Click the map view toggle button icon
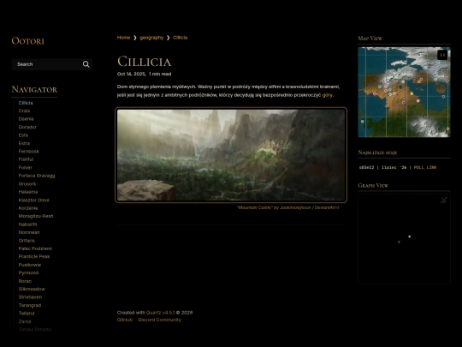 [x=442, y=55]
